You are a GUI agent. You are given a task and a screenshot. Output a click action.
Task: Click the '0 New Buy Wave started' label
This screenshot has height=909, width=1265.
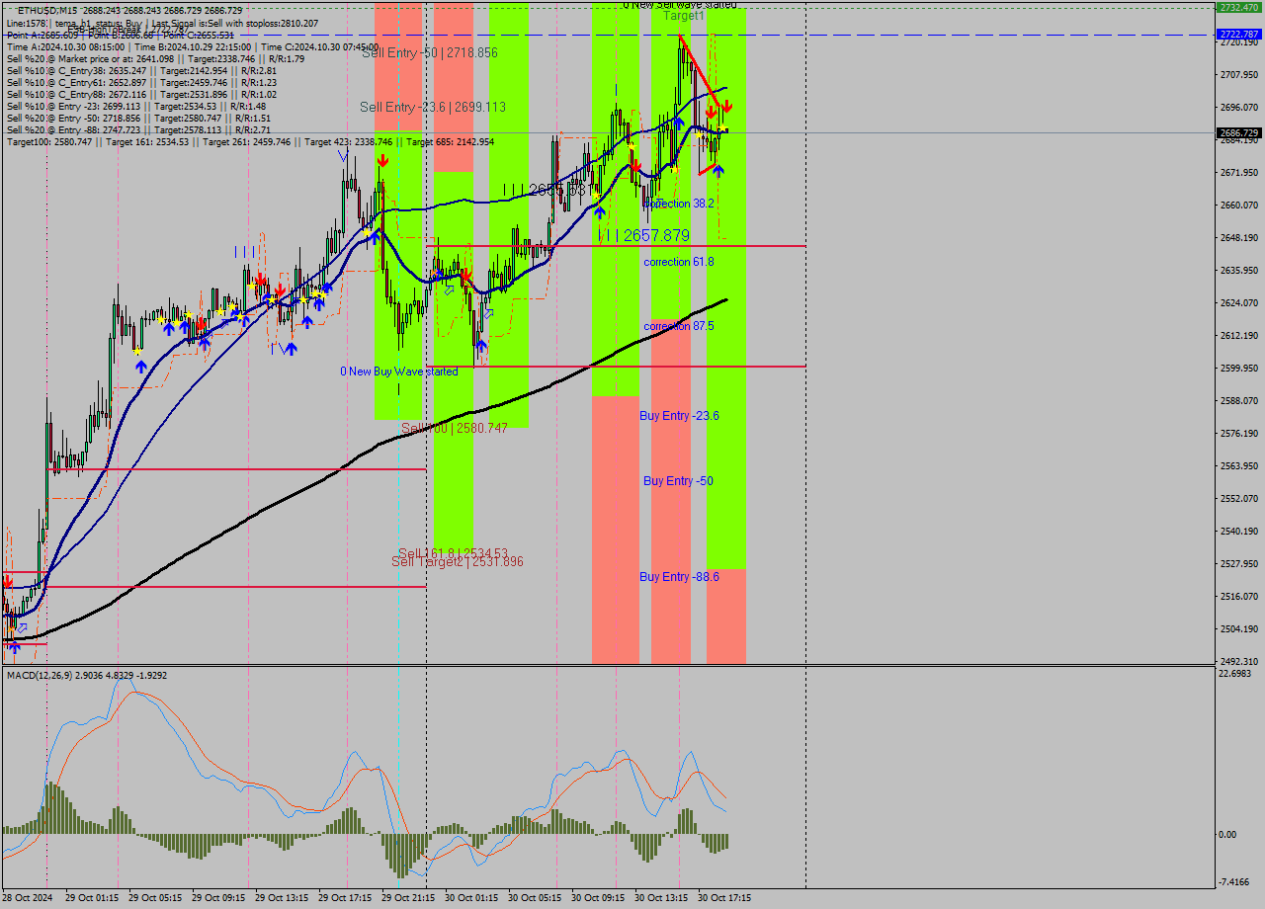[x=399, y=372]
